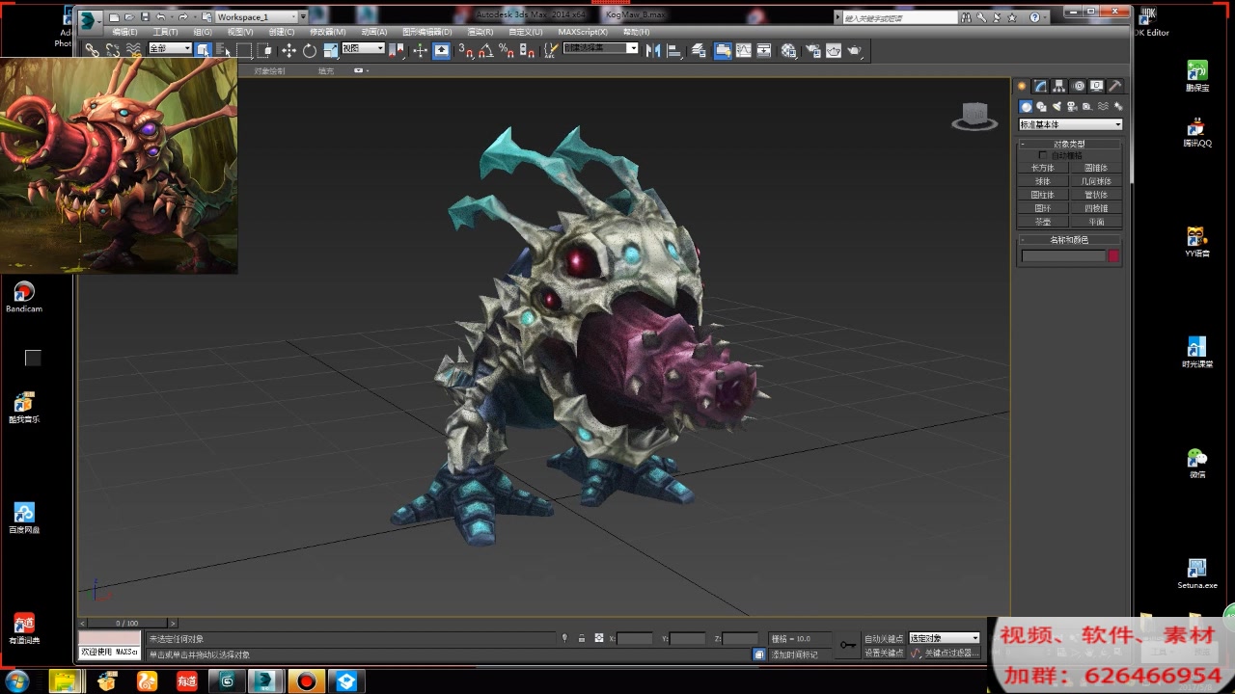1235x694 pixels.
Task: Click the Align tool
Action: click(x=674, y=50)
